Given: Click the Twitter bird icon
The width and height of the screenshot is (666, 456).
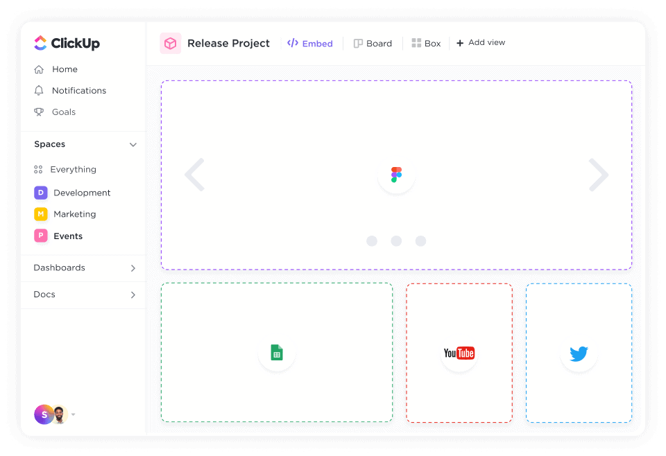Looking at the screenshot, I should click(x=579, y=353).
